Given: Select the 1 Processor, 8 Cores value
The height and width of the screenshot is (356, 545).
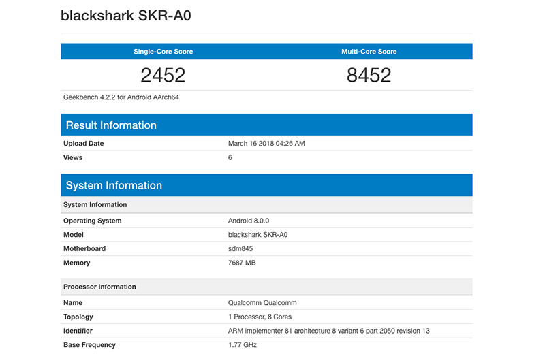Looking at the screenshot, I should 260,317.
